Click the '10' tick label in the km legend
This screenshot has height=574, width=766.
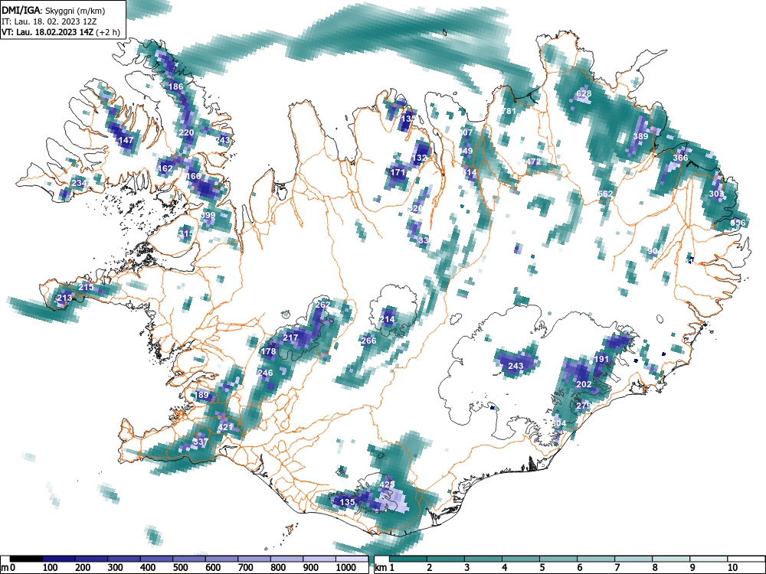tap(732, 568)
